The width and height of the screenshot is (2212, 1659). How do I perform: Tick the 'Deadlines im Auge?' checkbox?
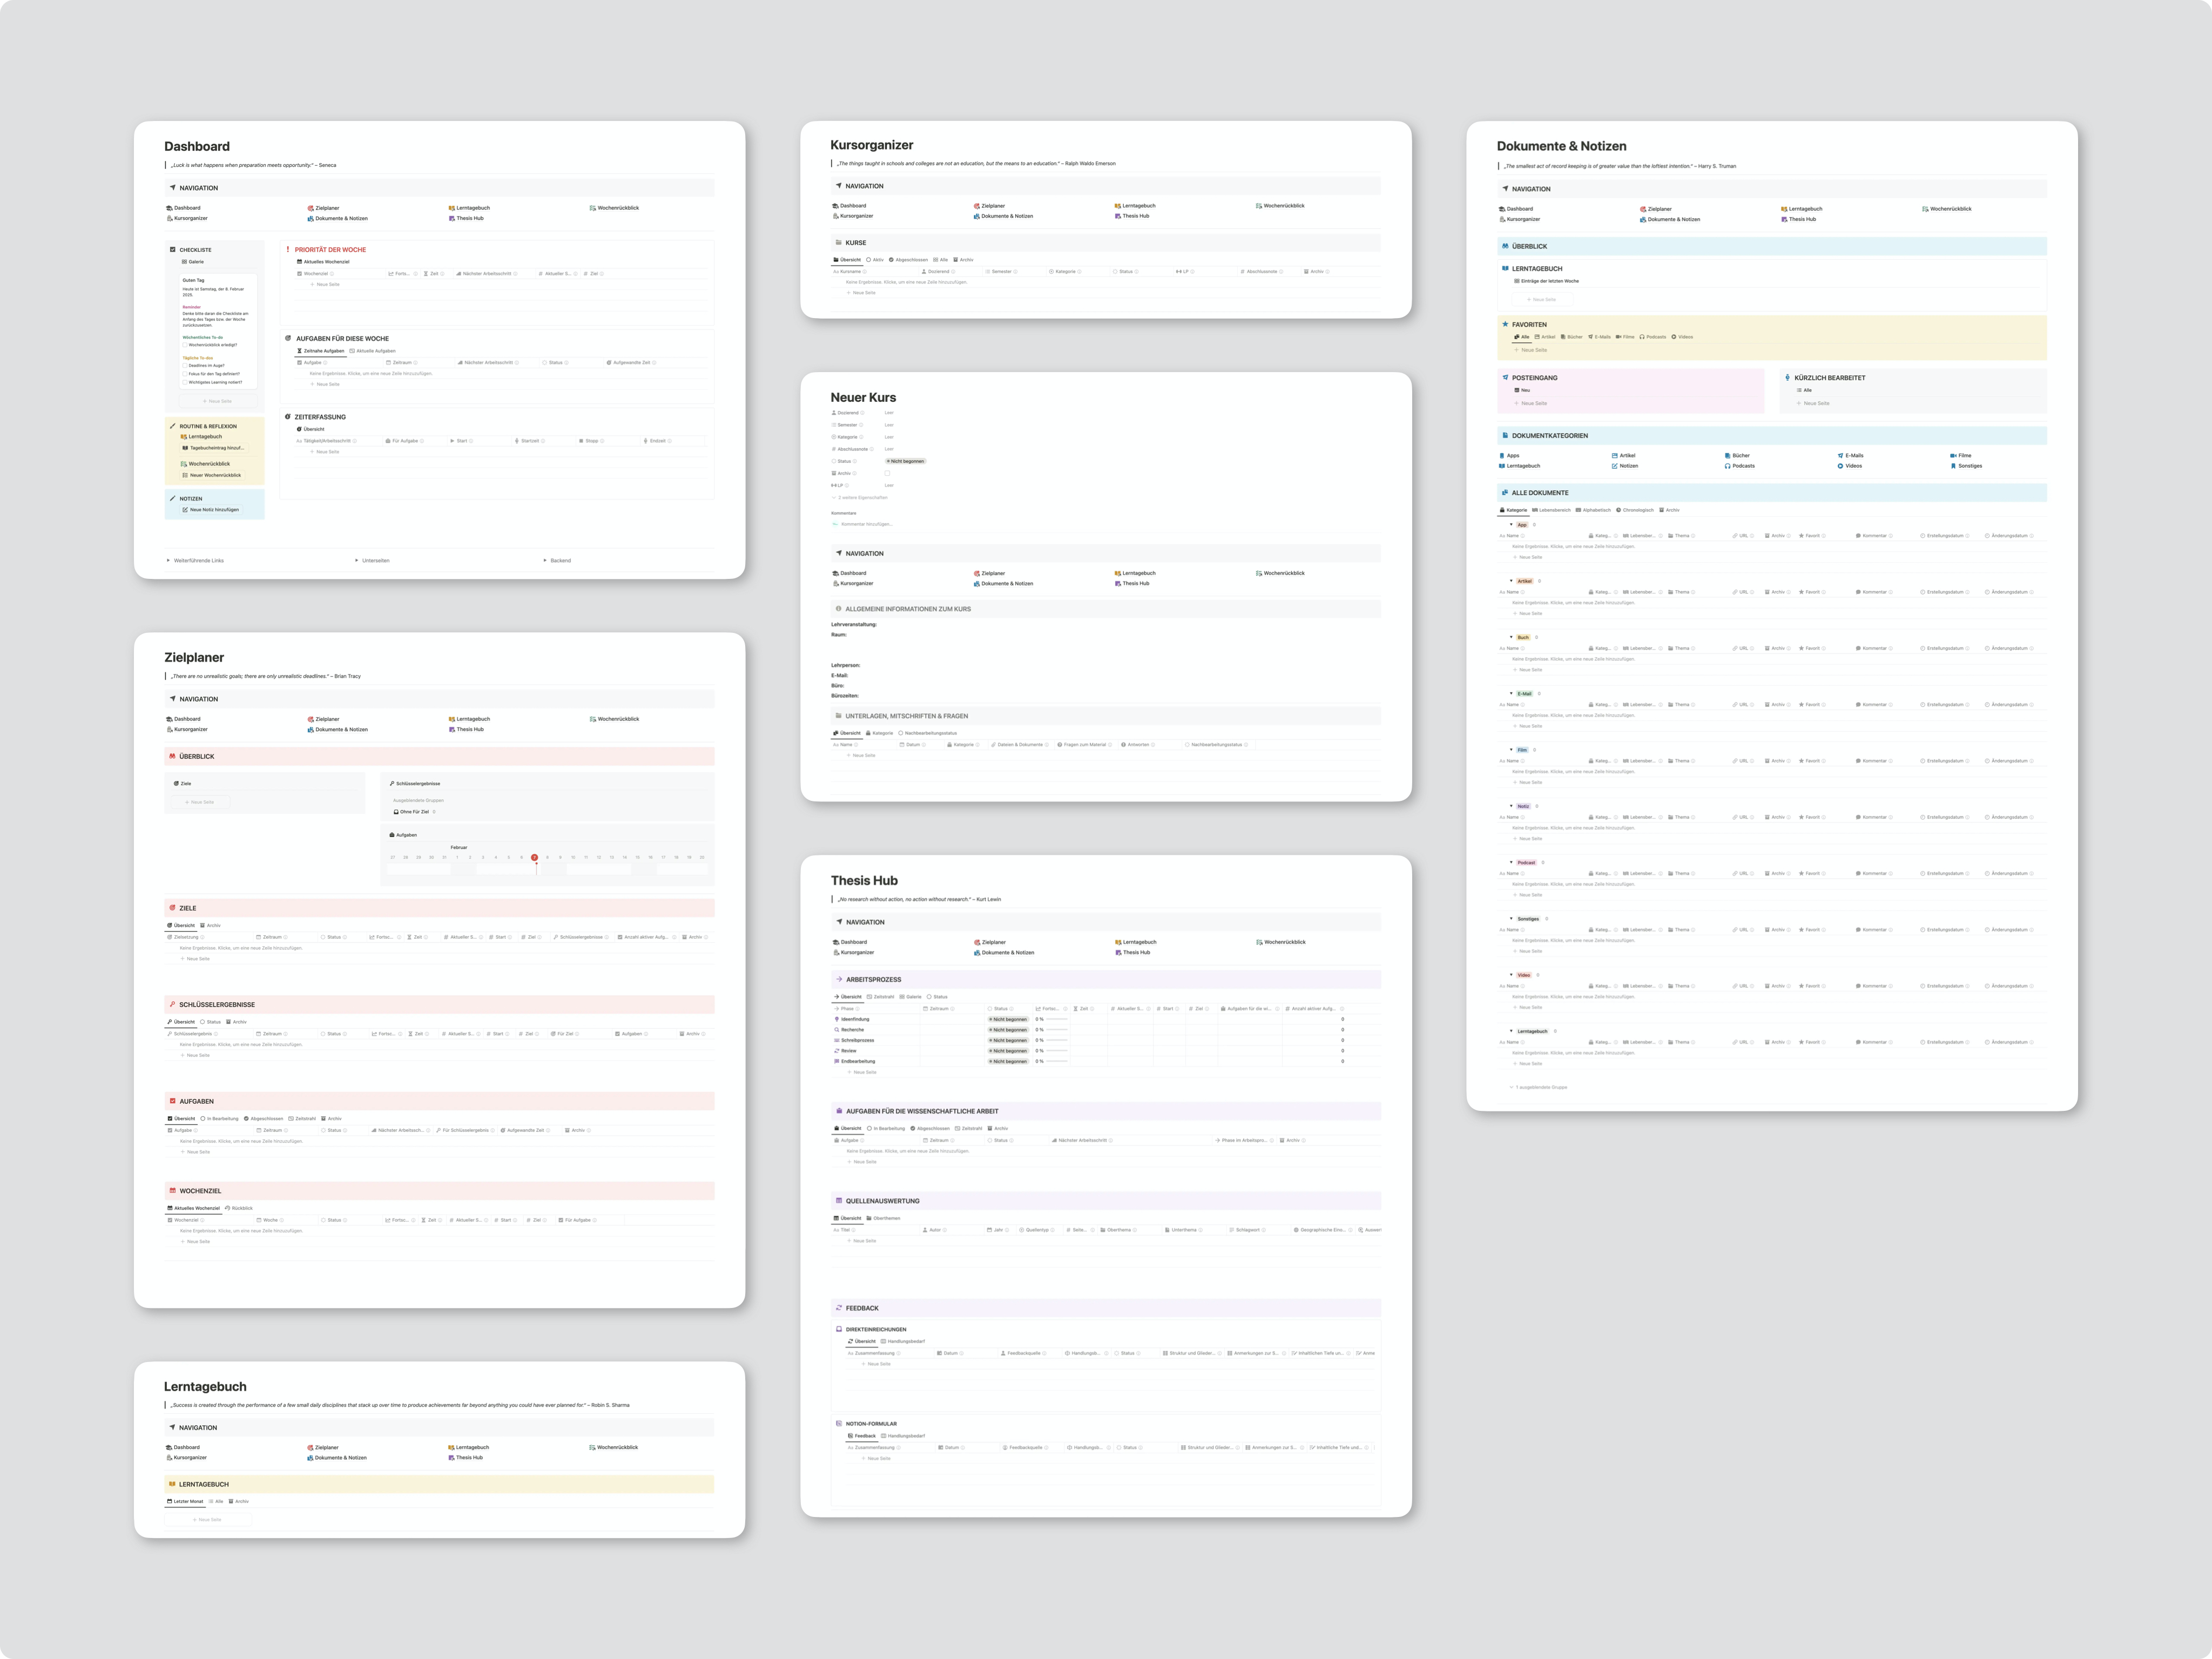tap(185, 366)
